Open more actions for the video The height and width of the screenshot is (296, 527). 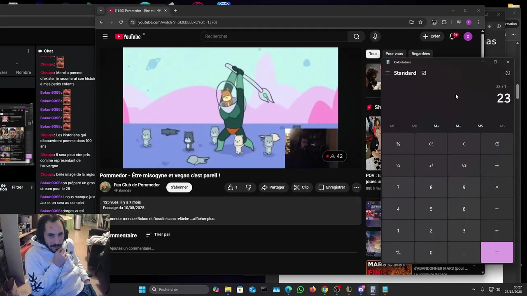356,187
